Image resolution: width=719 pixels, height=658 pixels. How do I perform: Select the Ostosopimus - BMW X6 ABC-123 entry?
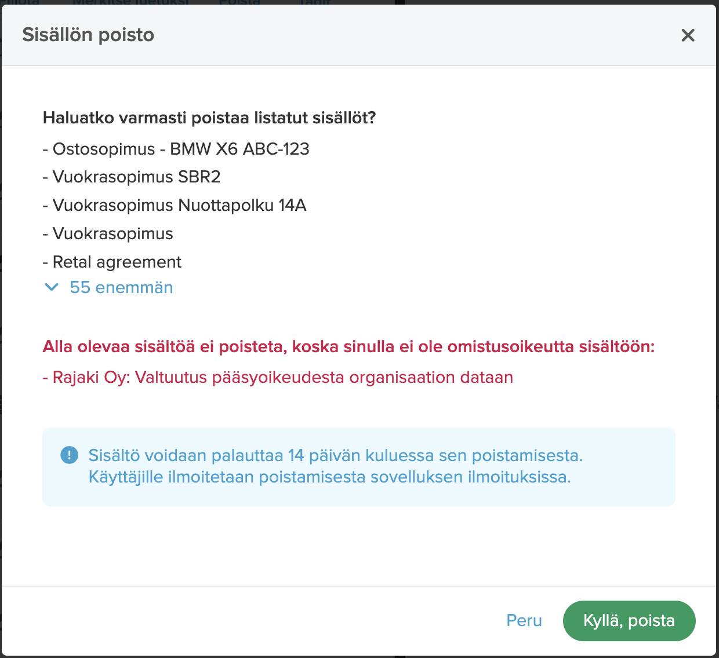[x=176, y=149]
